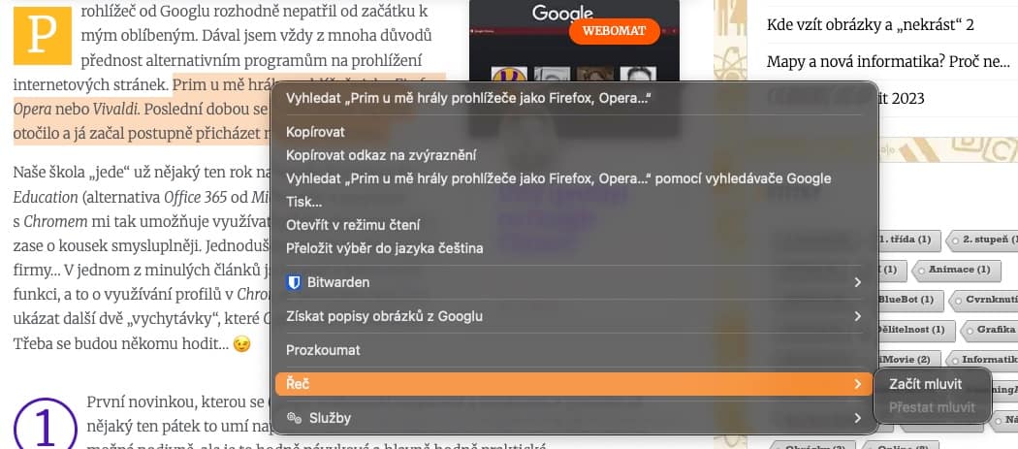Expand the Služby submenu chevron
Screen dimensions: 1018x449
click(858, 418)
